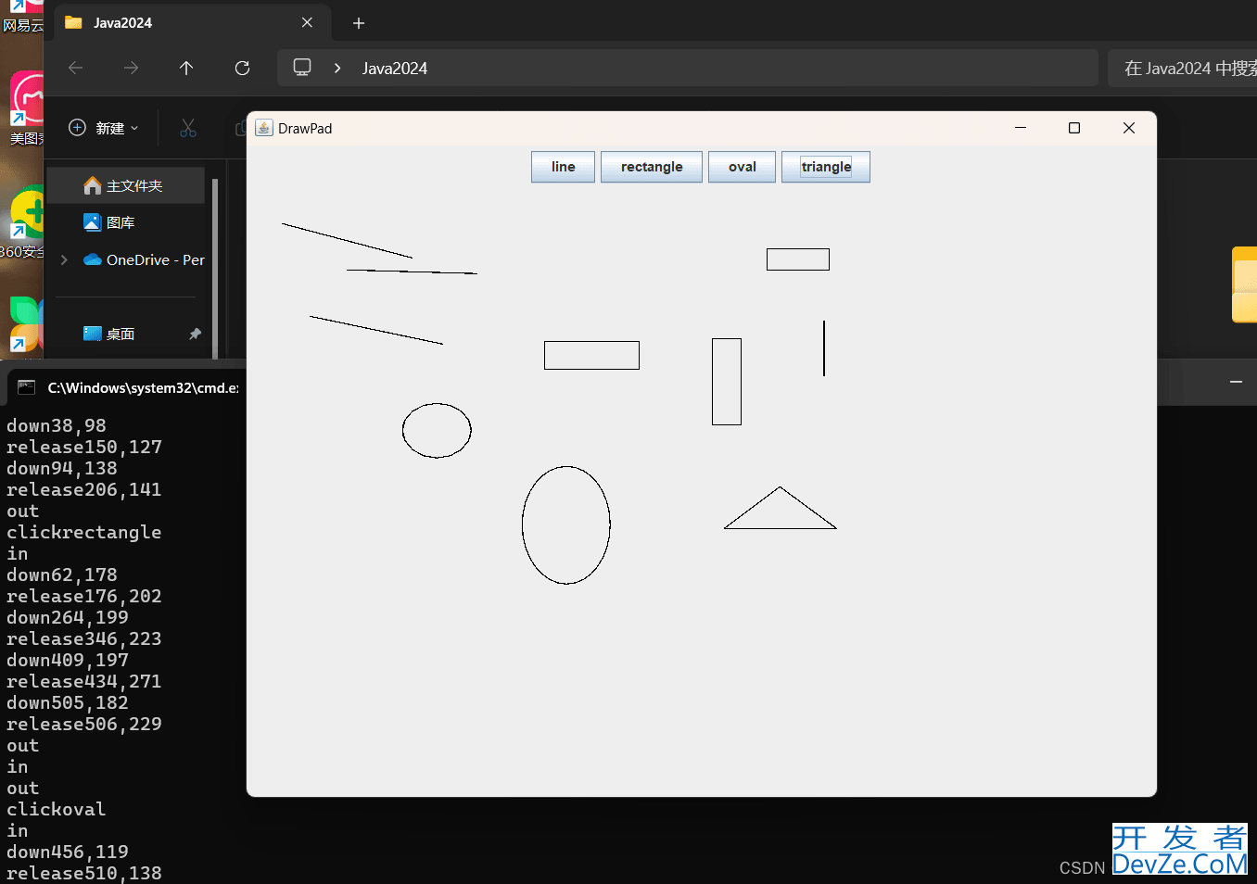Open the 新建 (New) dropdown menu

pyautogui.click(x=104, y=128)
